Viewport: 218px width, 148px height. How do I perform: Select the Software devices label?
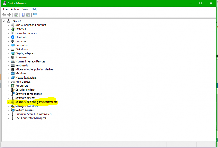(25, 98)
